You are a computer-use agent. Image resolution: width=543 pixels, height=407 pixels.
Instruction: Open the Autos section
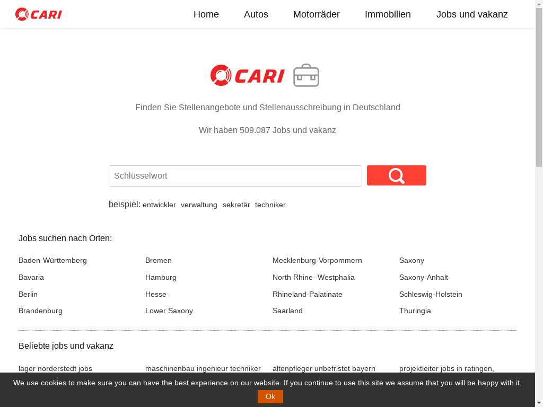pos(256,14)
